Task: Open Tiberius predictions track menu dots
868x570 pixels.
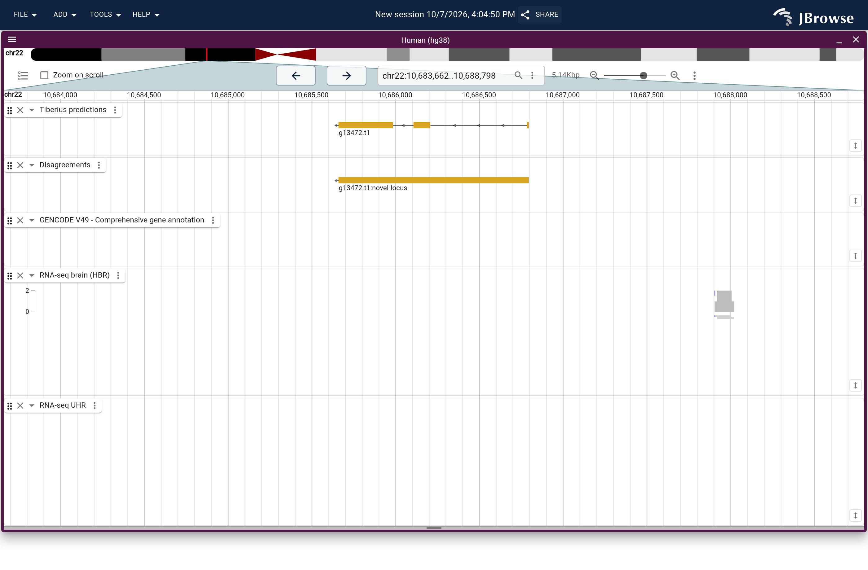Action: [115, 110]
